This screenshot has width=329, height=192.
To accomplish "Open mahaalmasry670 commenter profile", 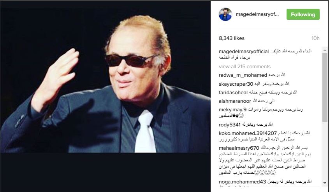I will click(x=239, y=148).
